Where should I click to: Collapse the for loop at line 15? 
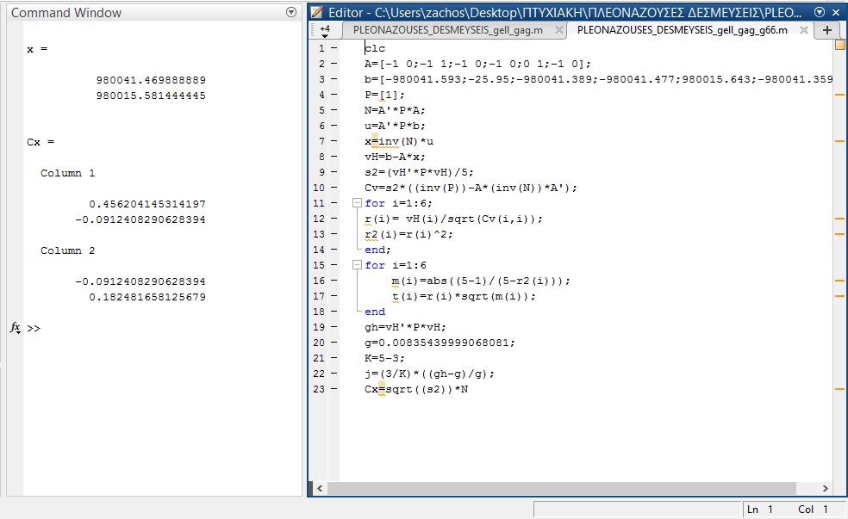coord(357,265)
